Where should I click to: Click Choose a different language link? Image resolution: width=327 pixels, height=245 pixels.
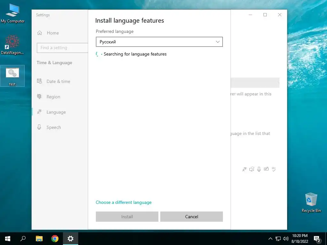(124, 202)
